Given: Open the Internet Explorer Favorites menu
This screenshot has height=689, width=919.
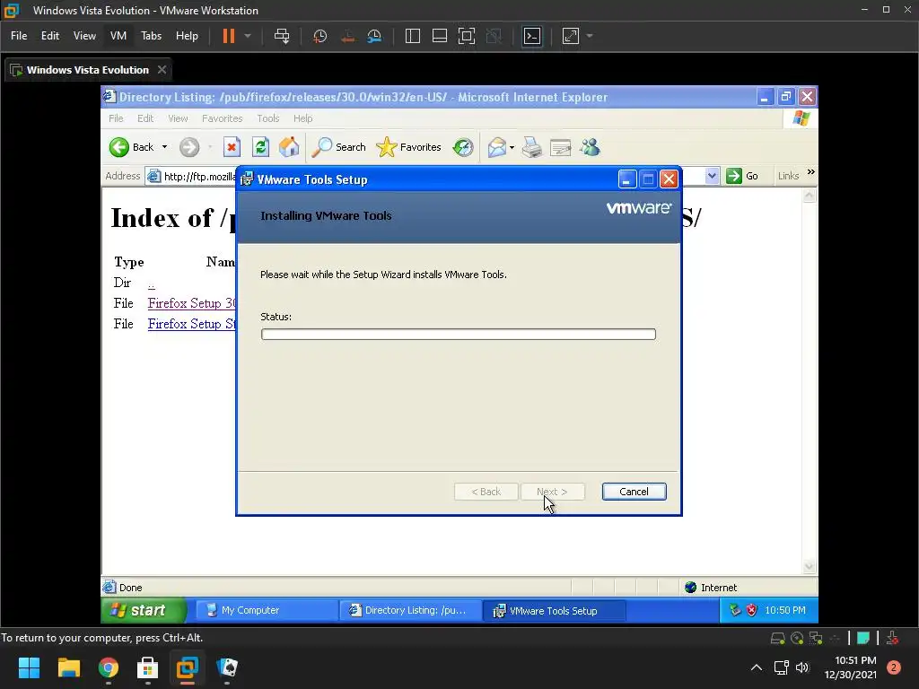Looking at the screenshot, I should coord(223,118).
